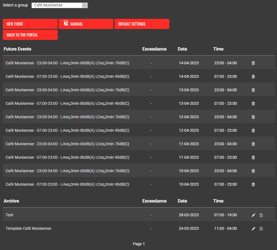Delete the 14-04-2023 23:00-04:00 event
The image size is (277, 250).
click(x=253, y=63)
